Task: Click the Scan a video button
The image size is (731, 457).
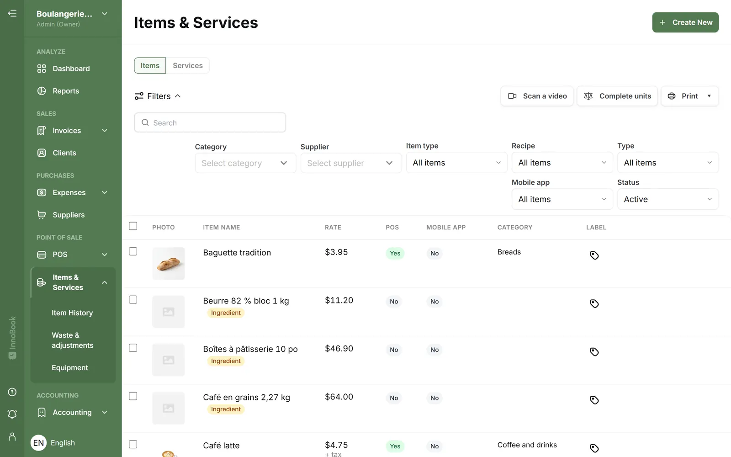Action: 537,96
